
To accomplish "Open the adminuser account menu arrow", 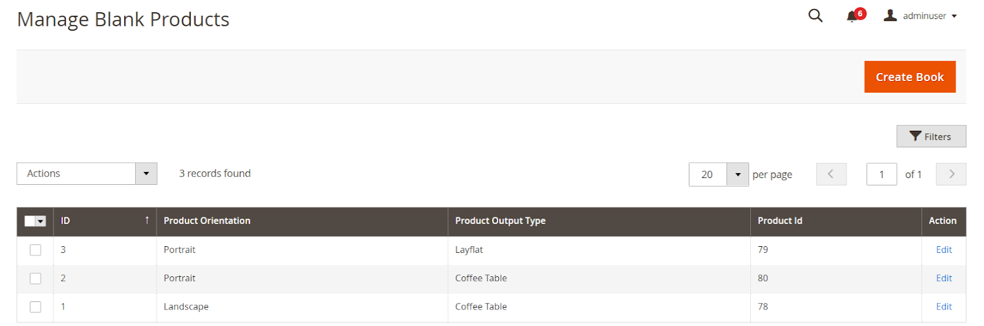I will coord(954,16).
